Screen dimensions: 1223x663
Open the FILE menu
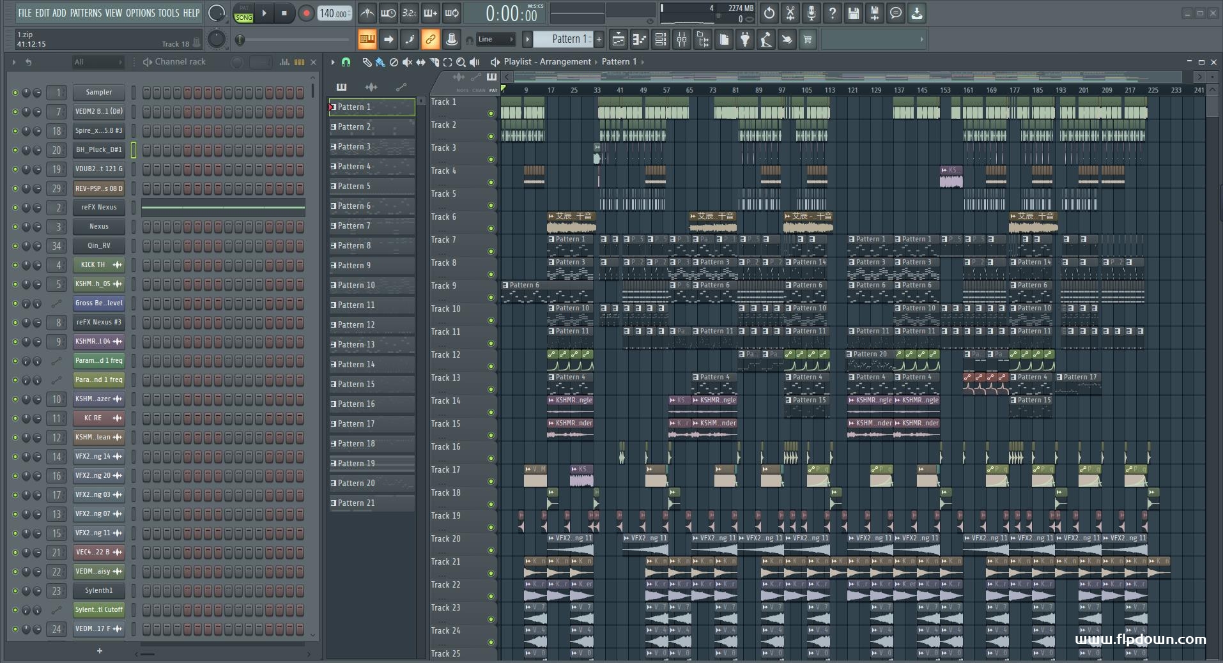tap(25, 13)
